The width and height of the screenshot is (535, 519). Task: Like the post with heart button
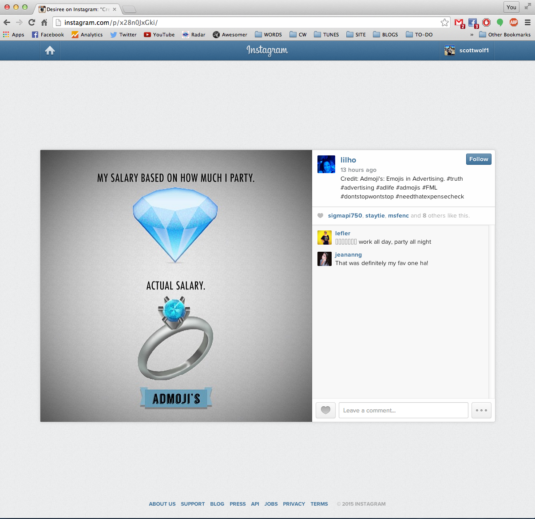point(325,410)
